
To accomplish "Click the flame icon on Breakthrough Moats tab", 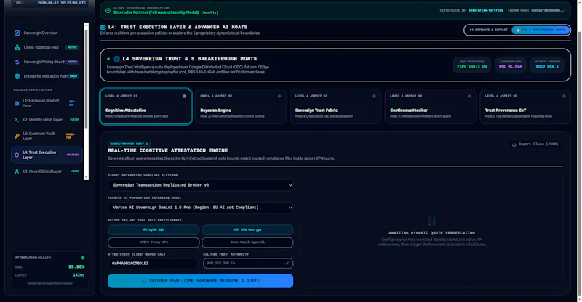I will 518,30.
